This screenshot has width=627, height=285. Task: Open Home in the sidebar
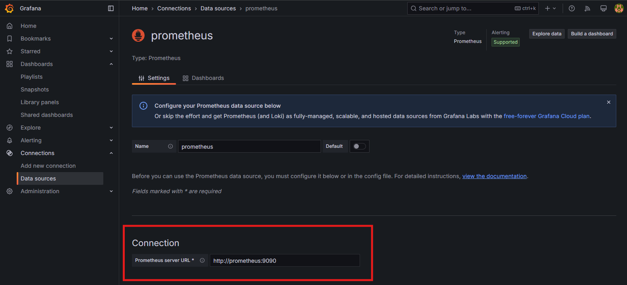(29, 26)
